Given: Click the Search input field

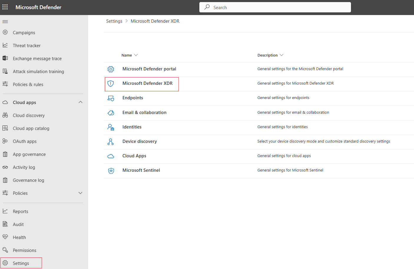Looking at the screenshot, I should (x=275, y=7).
